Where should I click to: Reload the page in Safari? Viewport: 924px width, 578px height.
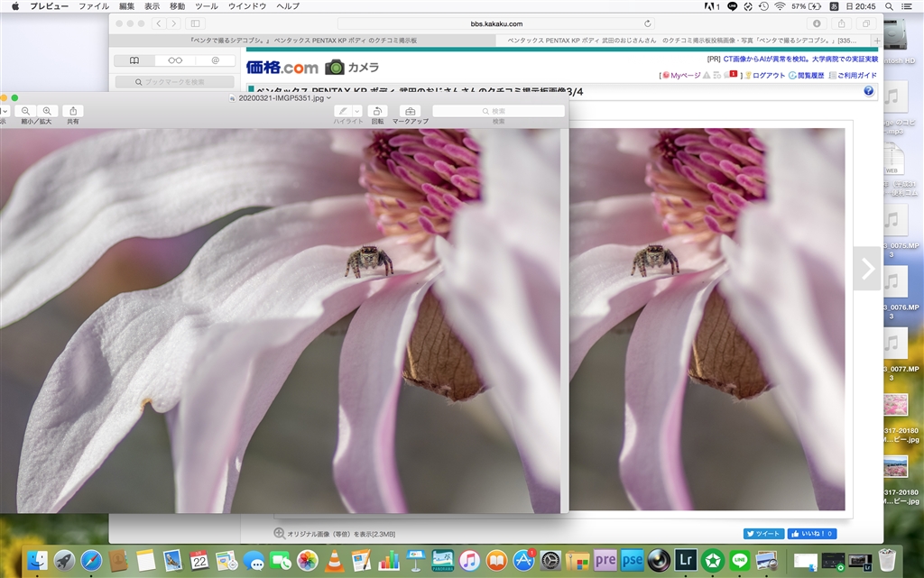pos(648,23)
